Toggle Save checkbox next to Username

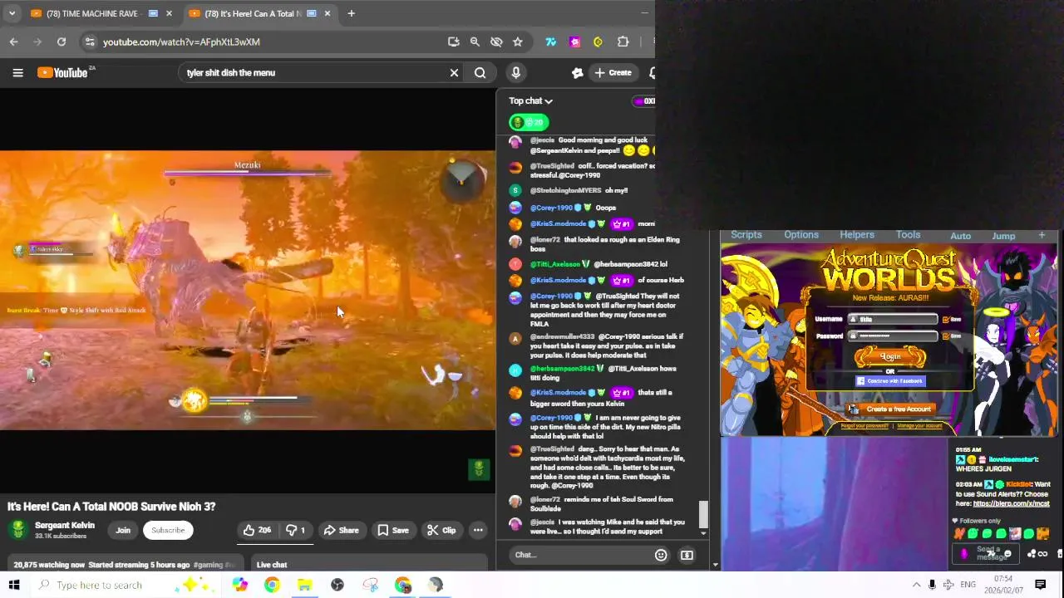(x=946, y=319)
